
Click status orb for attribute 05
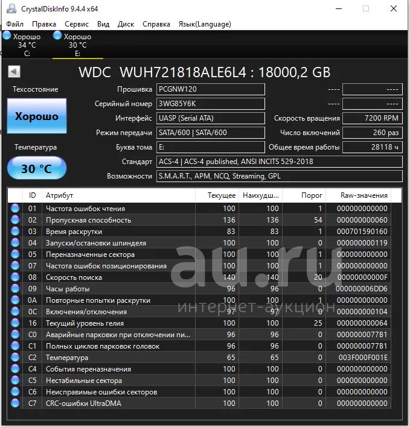pos(15,254)
